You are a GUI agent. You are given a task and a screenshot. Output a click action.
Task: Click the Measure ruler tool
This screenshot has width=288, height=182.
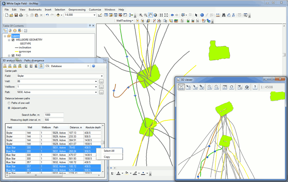218,15
